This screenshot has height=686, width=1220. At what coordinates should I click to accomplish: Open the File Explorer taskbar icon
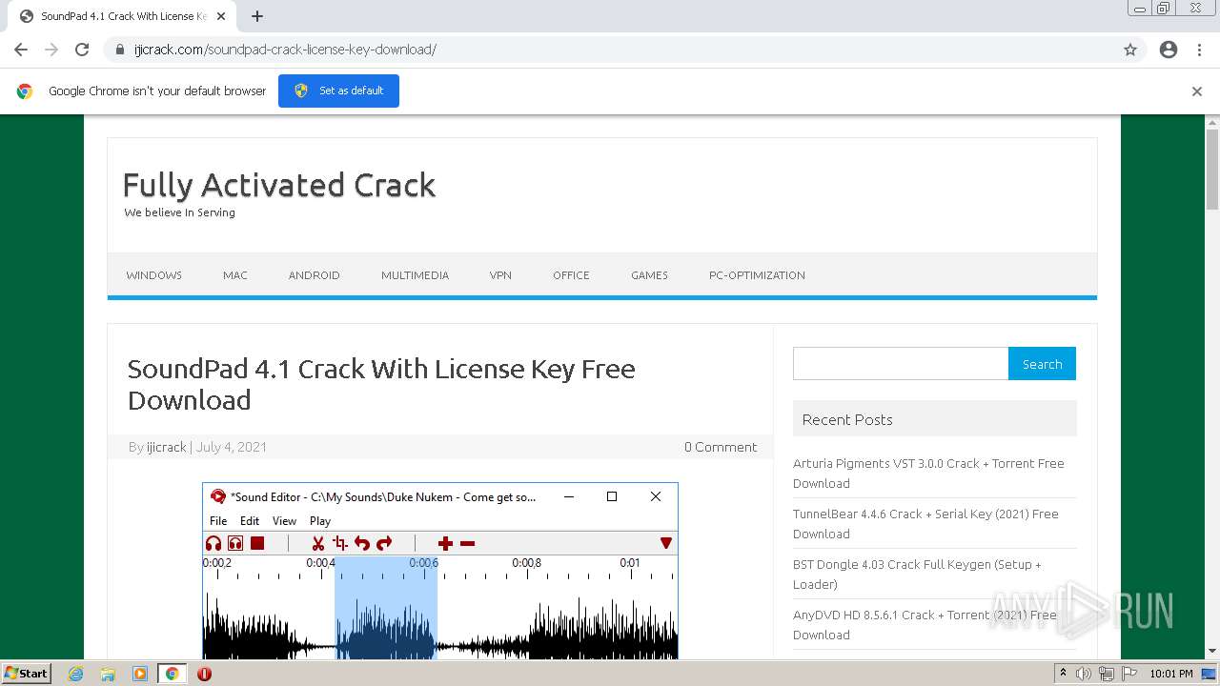[x=108, y=674]
